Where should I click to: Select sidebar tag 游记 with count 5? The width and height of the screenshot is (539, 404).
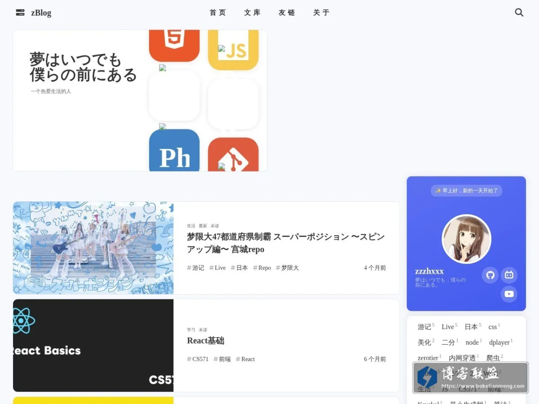pos(426,326)
